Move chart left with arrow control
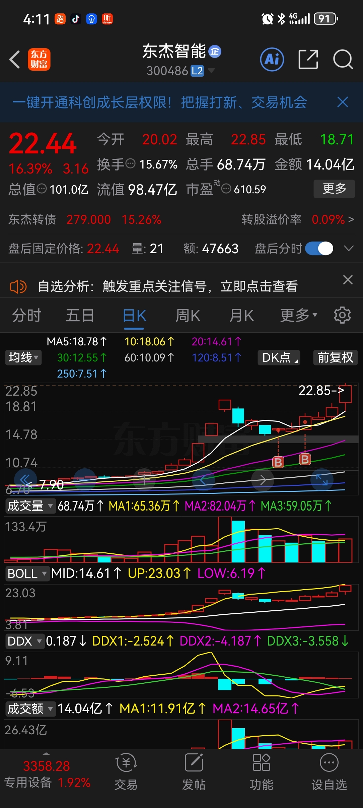This screenshot has height=808, width=363. 203,480
